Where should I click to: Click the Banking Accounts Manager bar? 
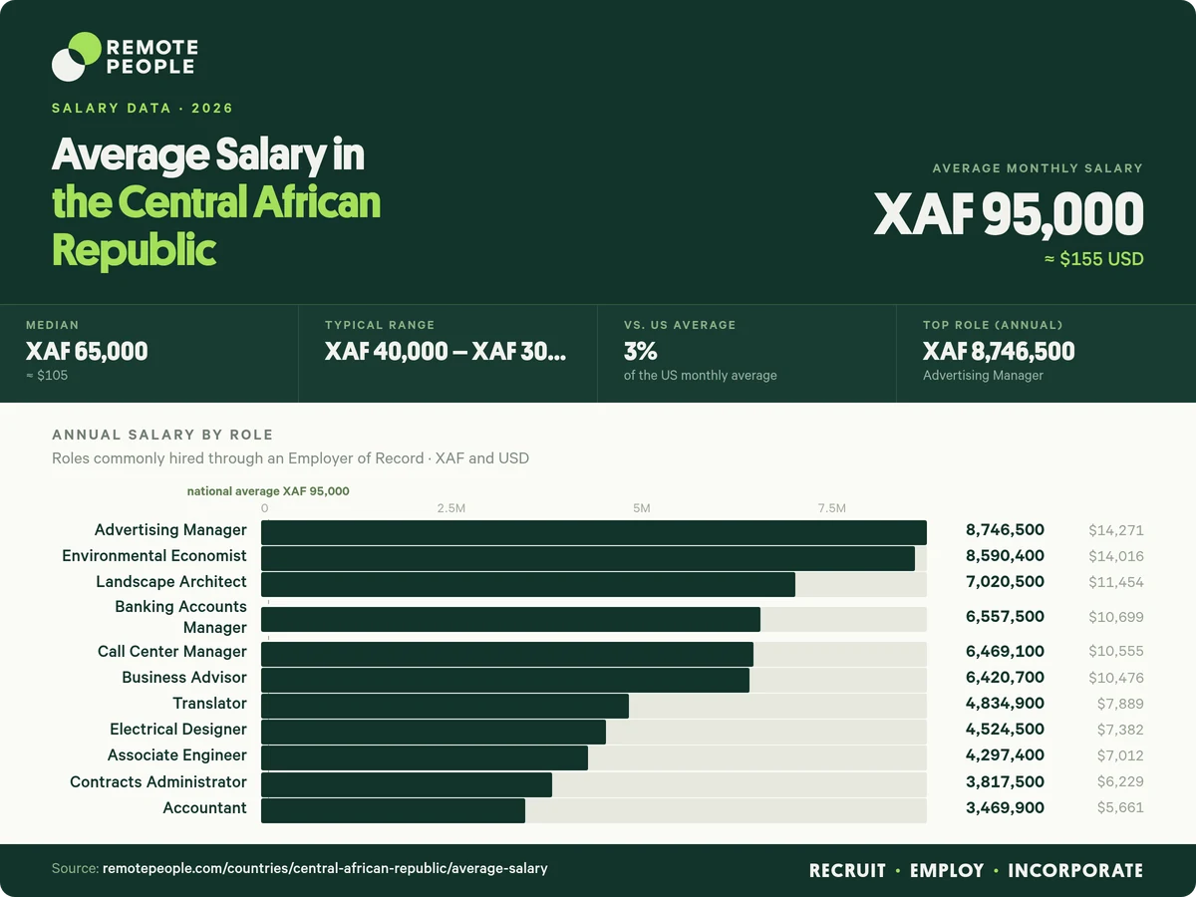(510, 619)
